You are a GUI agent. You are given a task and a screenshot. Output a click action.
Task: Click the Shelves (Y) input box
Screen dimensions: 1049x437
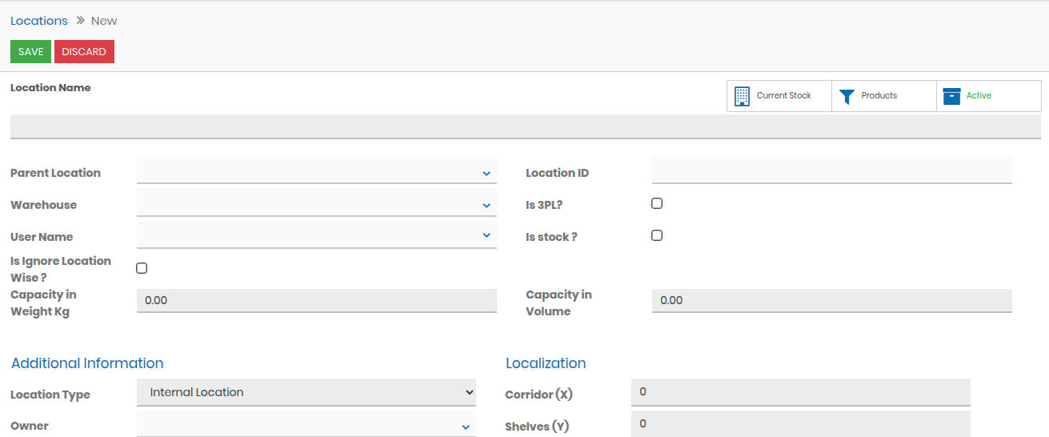tap(800, 423)
